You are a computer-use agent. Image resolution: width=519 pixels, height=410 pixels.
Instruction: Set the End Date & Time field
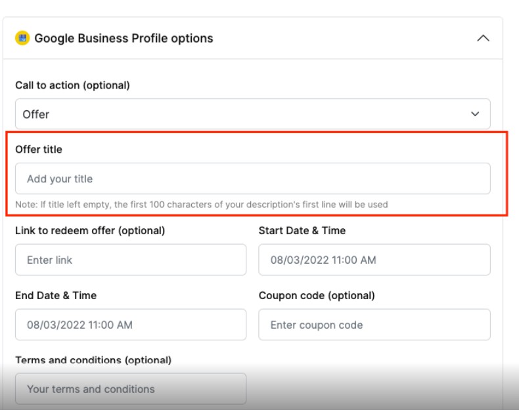pyautogui.click(x=131, y=325)
